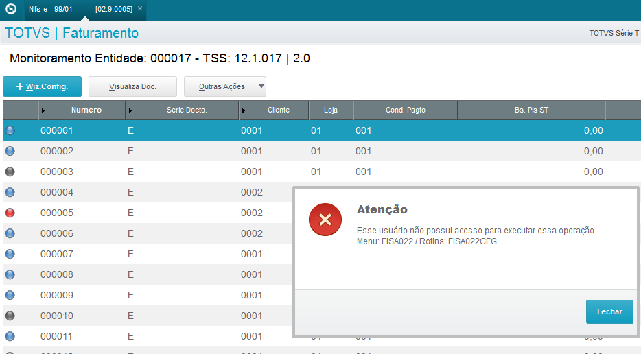Click Bs. Pis ST 0,00 in row 000001
This screenshot has width=641, height=354.
tap(594, 130)
